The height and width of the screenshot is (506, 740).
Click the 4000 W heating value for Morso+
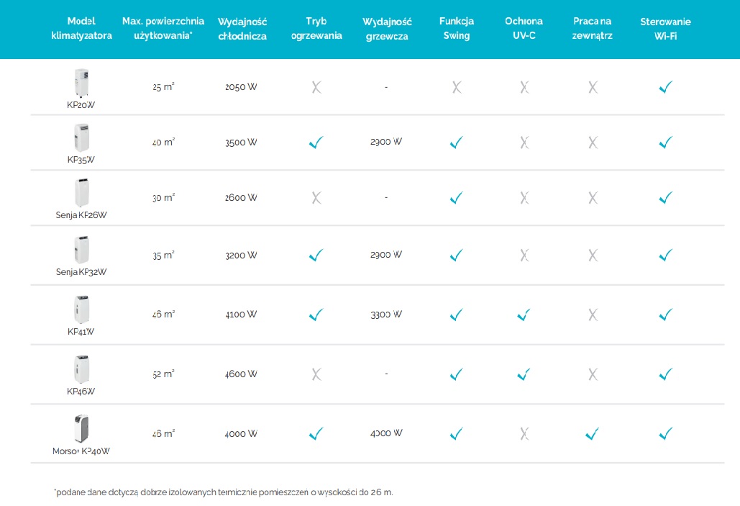click(386, 433)
